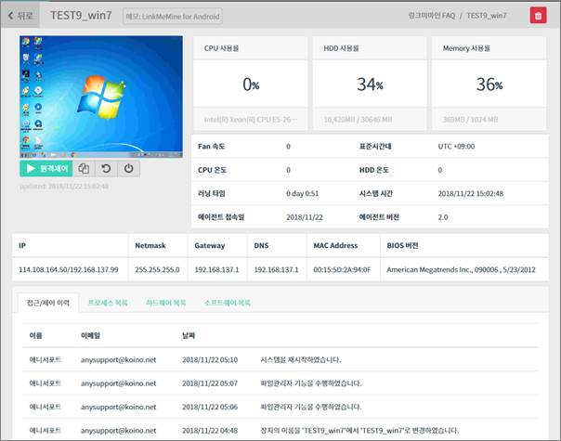
Task: Click the restart (circular arrow) icon
Action: pos(106,169)
